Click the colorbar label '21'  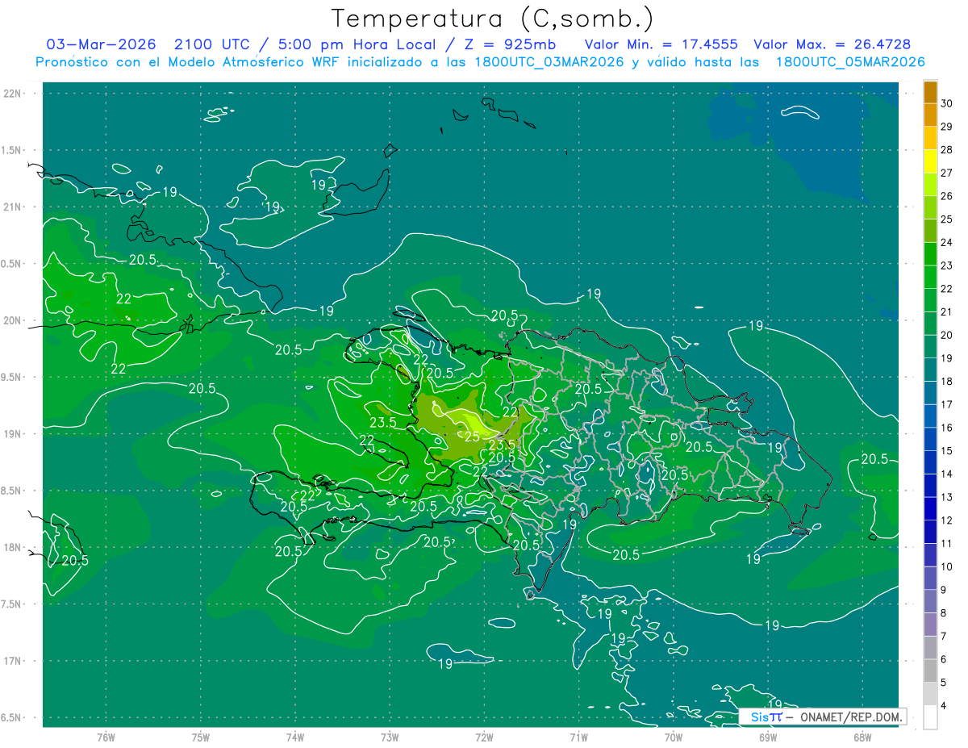click(946, 311)
